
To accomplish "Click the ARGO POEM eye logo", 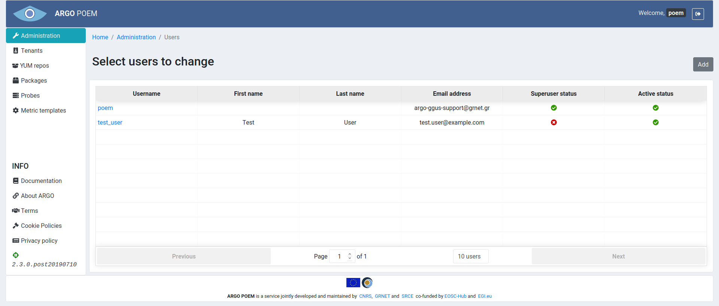I will (x=30, y=14).
